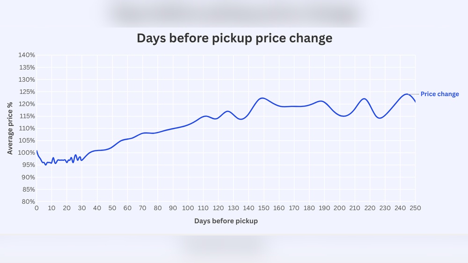Click the chart title 'Days before pickup price change'
Screen dimensions: 468x263
click(234, 38)
